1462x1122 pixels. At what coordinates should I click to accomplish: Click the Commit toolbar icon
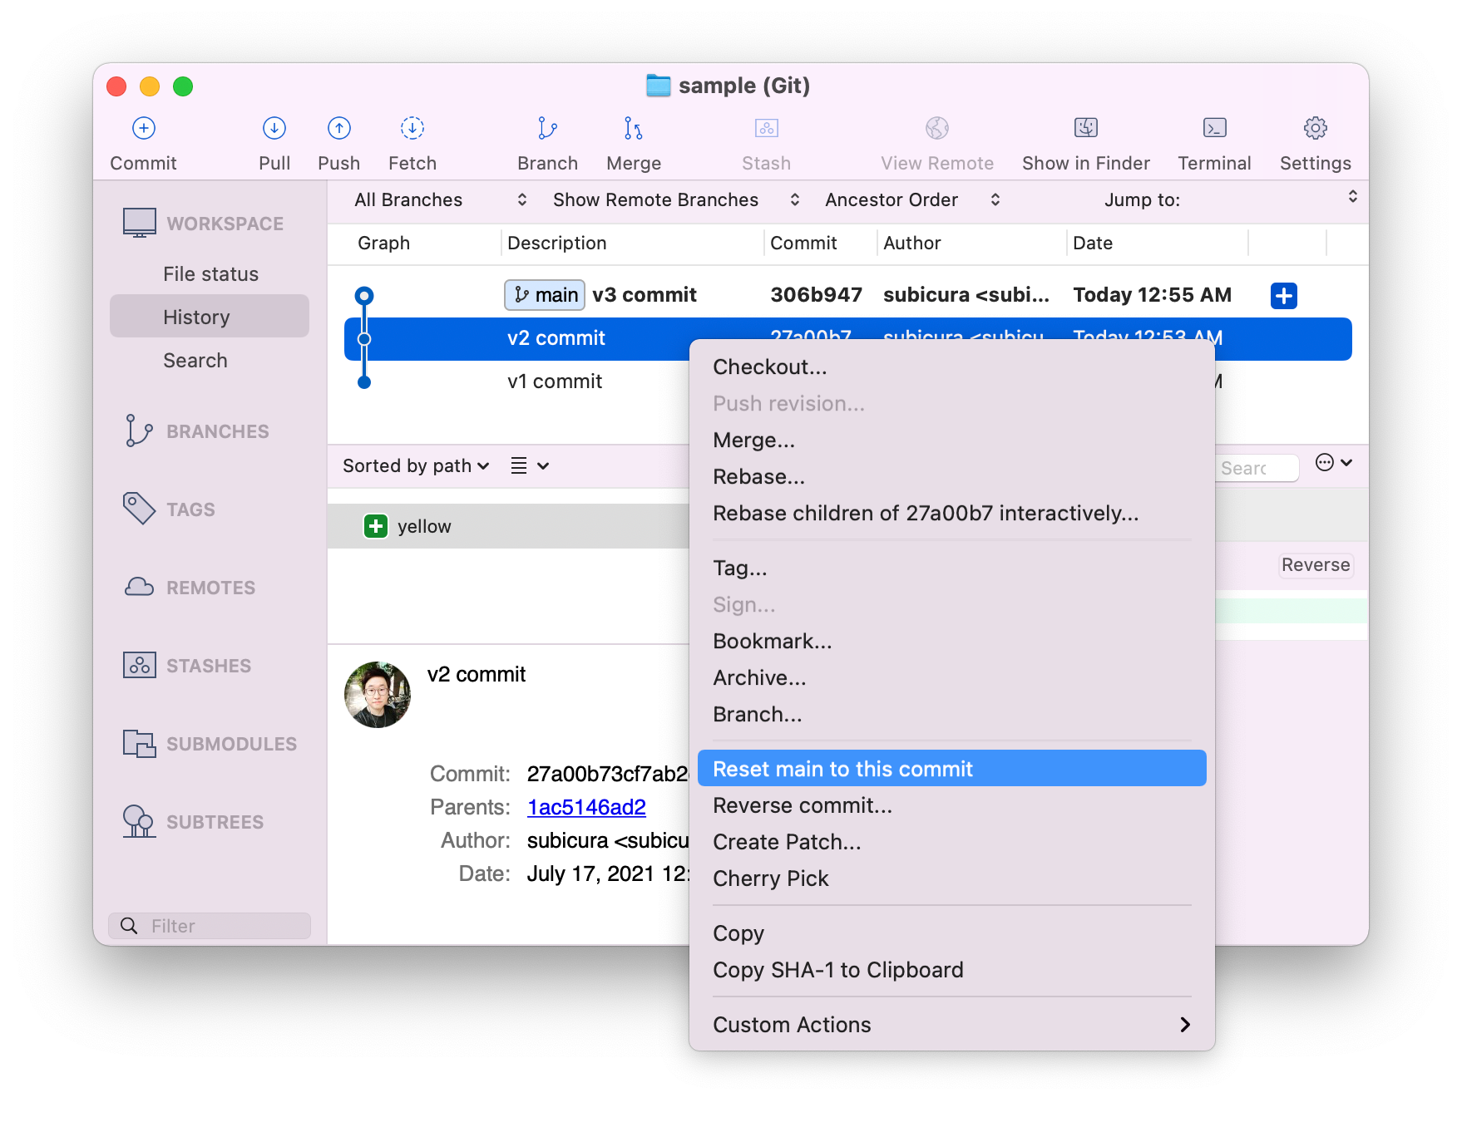pos(144,128)
